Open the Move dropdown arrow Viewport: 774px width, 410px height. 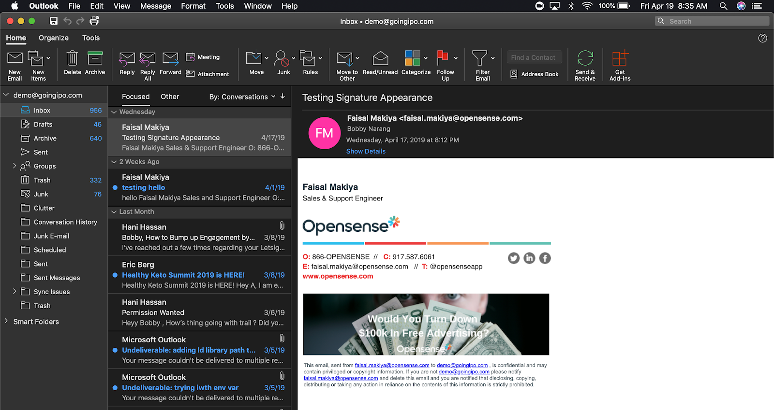pyautogui.click(x=267, y=58)
